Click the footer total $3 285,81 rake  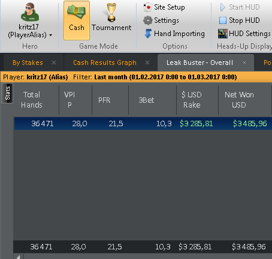pyautogui.click(x=195, y=247)
